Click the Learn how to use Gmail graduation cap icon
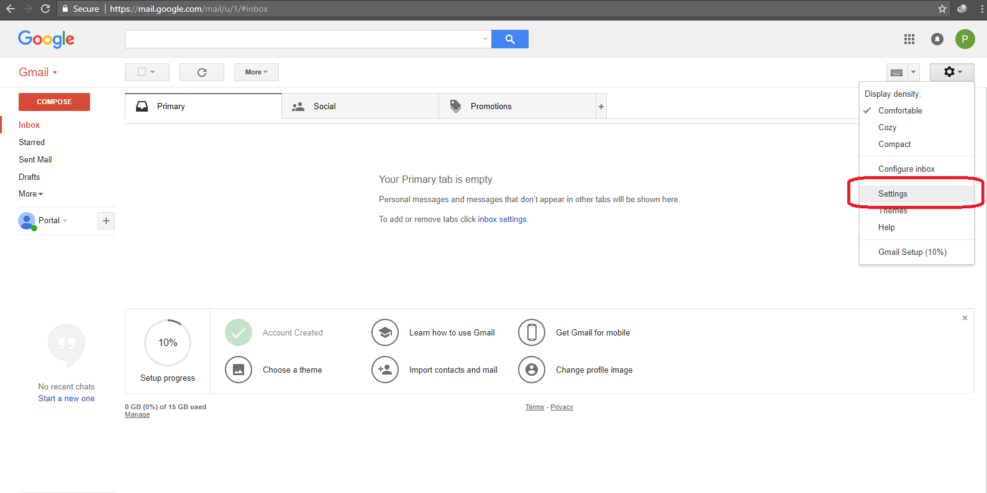This screenshot has height=493, width=987. click(385, 332)
